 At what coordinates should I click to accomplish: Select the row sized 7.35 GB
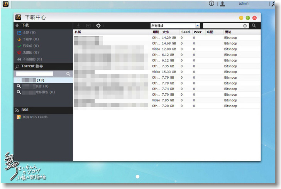tap(167, 66)
